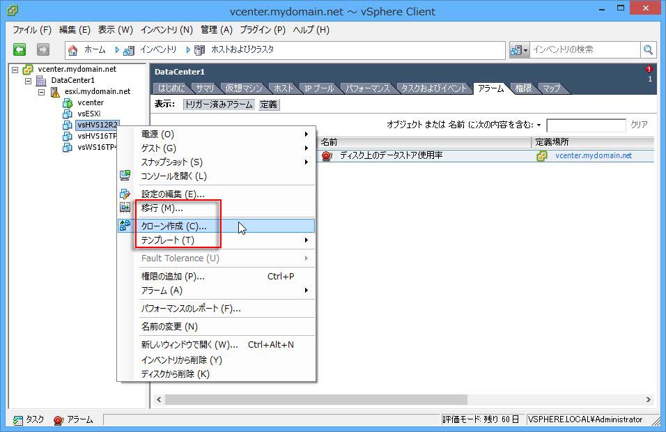The width and height of the screenshot is (666, 432).
Task: Open the インベントリ (N) menu
Action: (166, 30)
